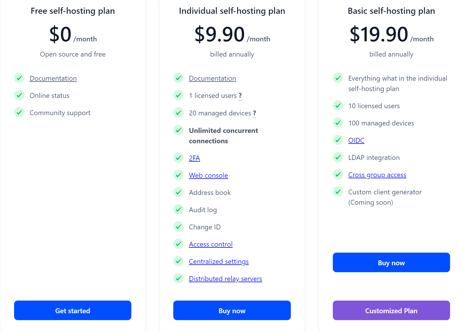The width and height of the screenshot is (463, 331).
Task: Click the checkmark beside Custom client generator
Action: [338, 192]
